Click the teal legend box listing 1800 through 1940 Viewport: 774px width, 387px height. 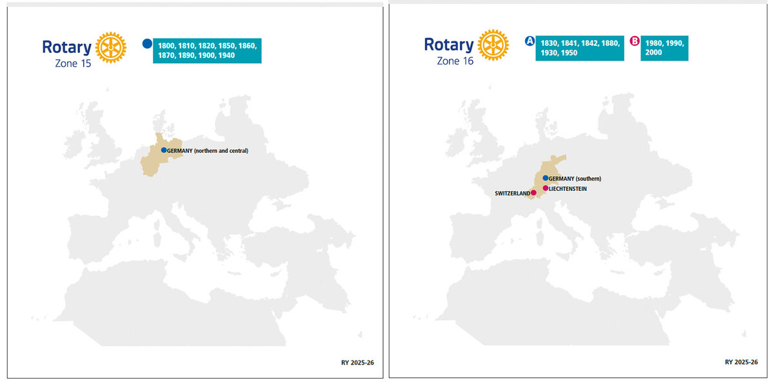(208, 52)
